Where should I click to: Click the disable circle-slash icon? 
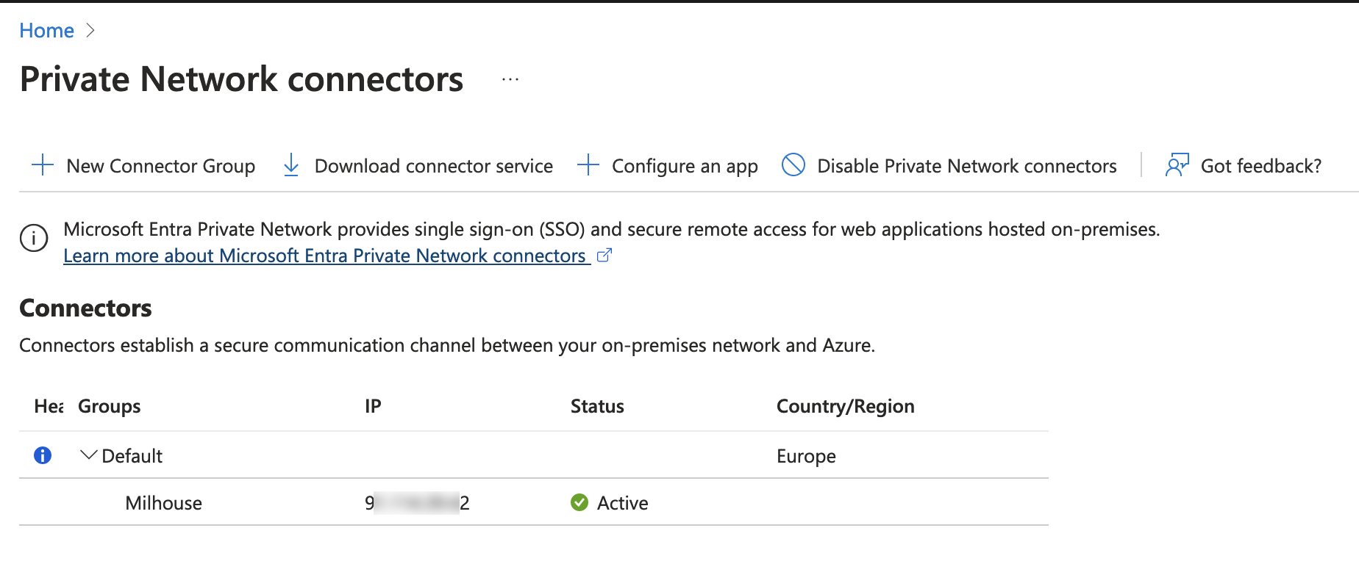click(793, 164)
